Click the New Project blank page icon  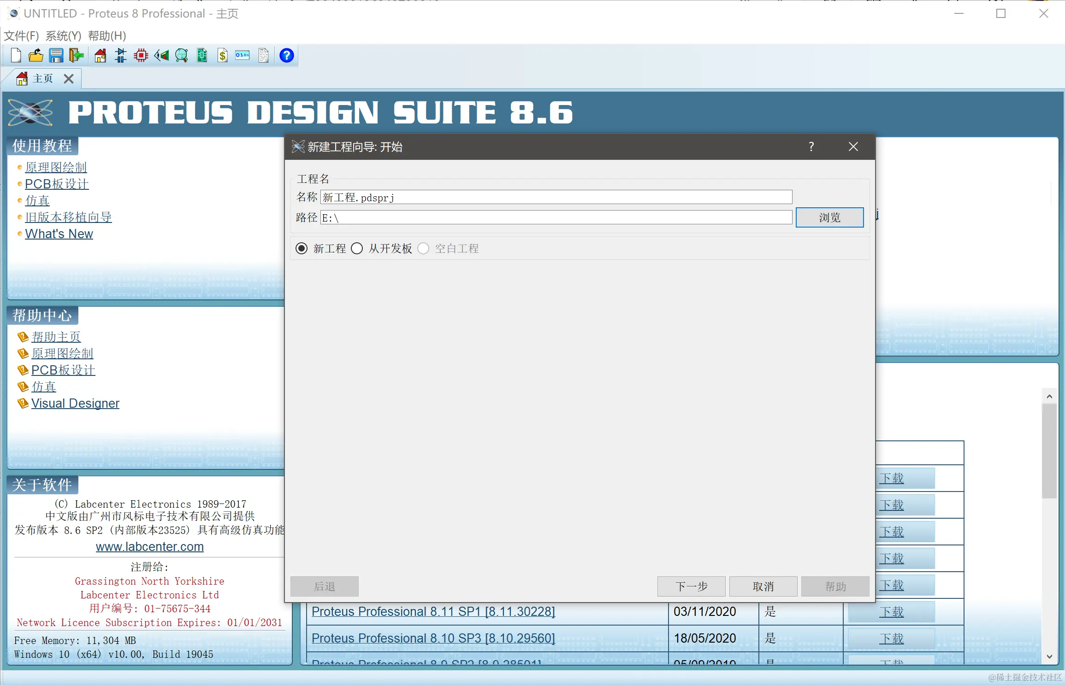pos(16,56)
